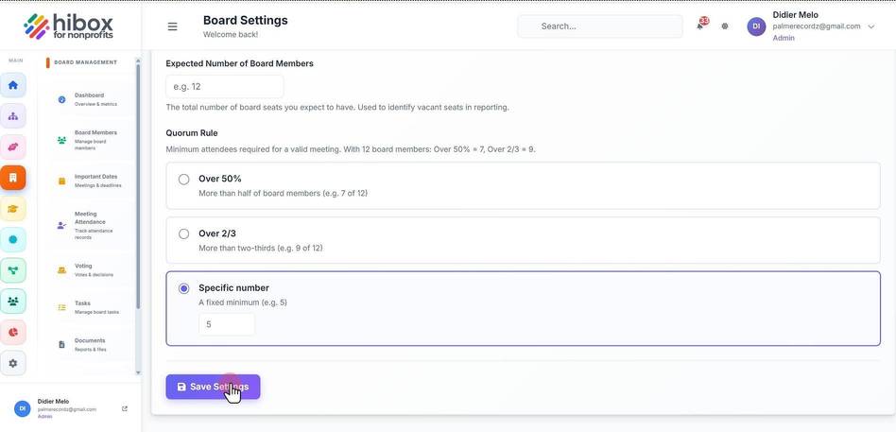Open the home icon in main sidebar
The width and height of the screenshot is (896, 432).
(13, 85)
